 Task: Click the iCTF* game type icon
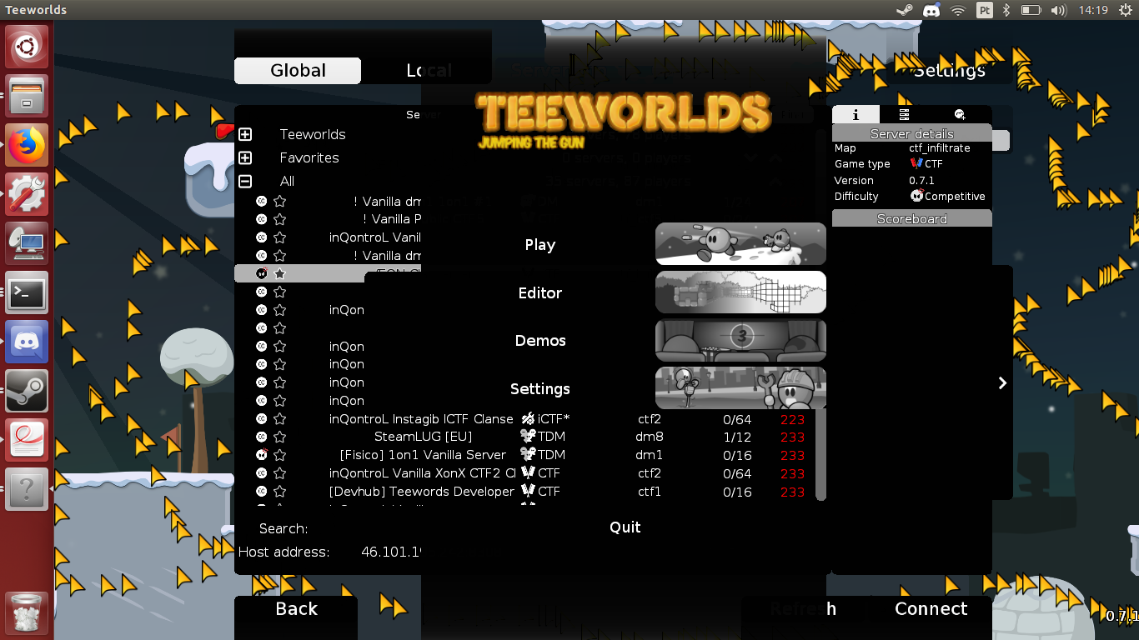[528, 418]
